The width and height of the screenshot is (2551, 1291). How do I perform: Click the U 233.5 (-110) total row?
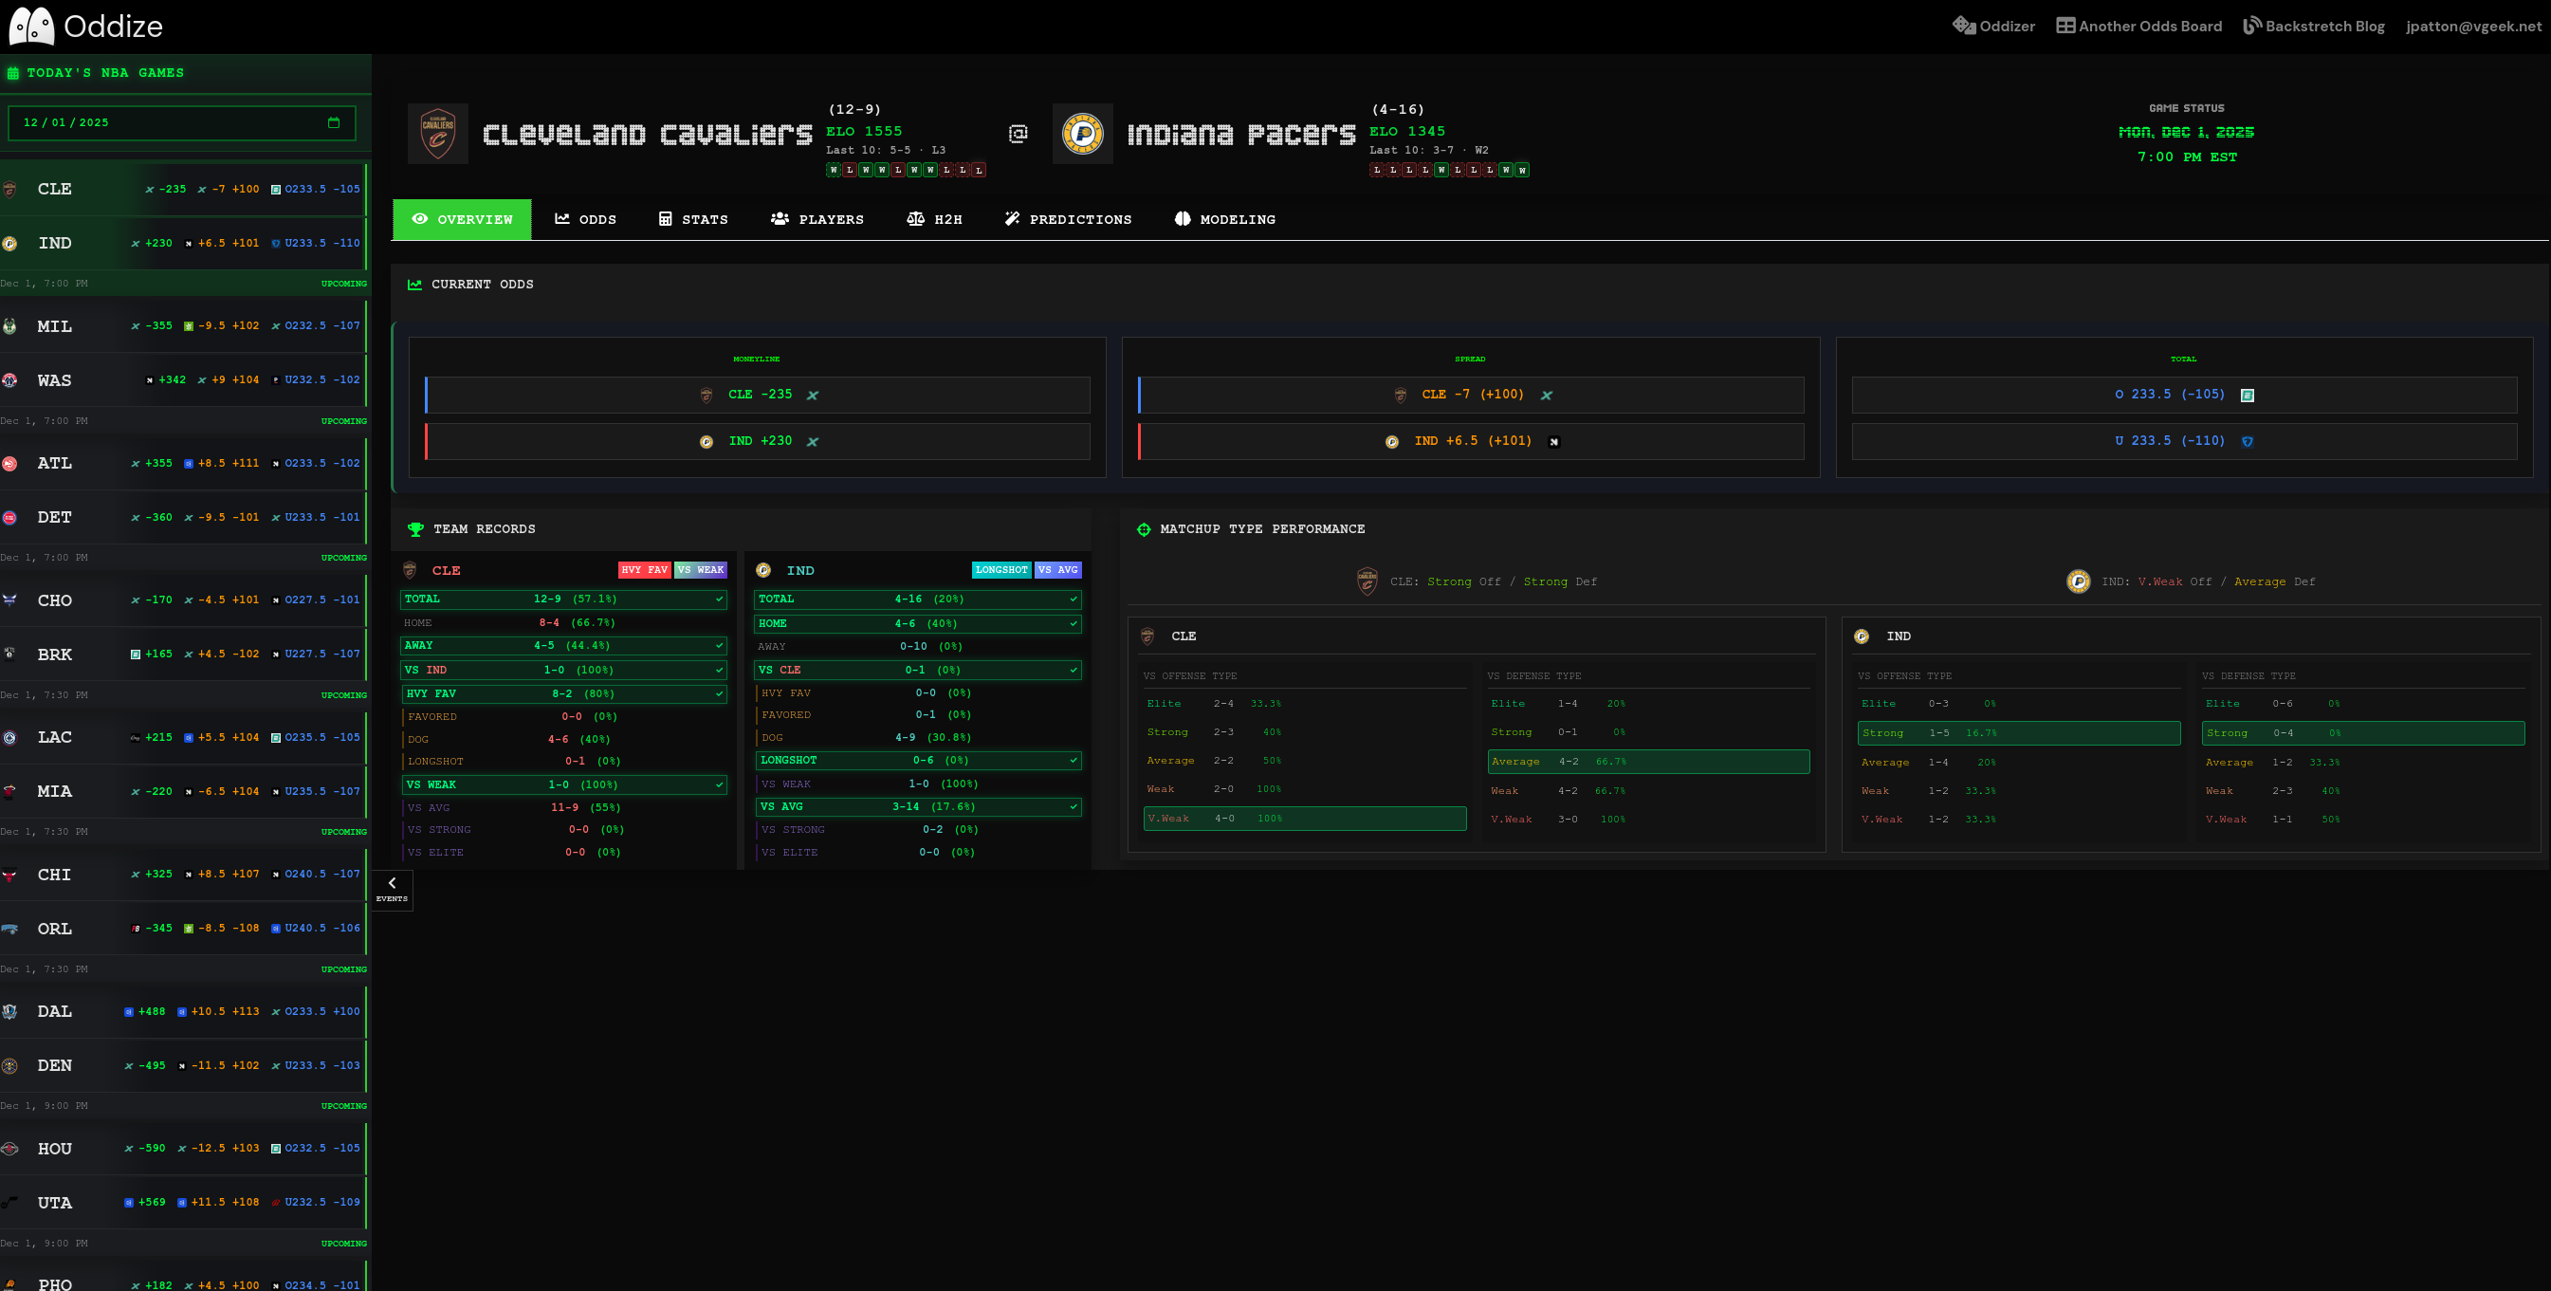tap(2185, 442)
